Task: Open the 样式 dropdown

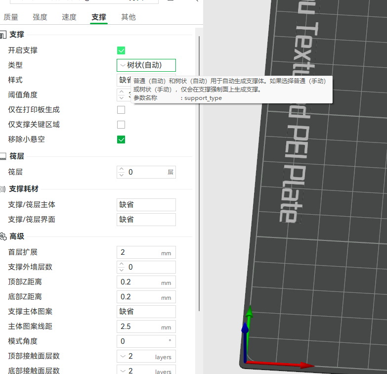Action: click(x=124, y=80)
